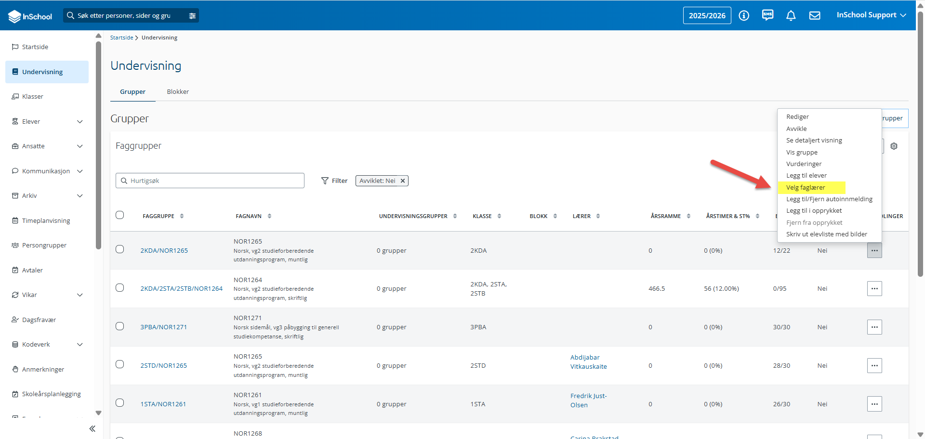This screenshot has width=925, height=439.
Task: Remove the 'Avviklet: Nei' filter chip
Action: (403, 181)
